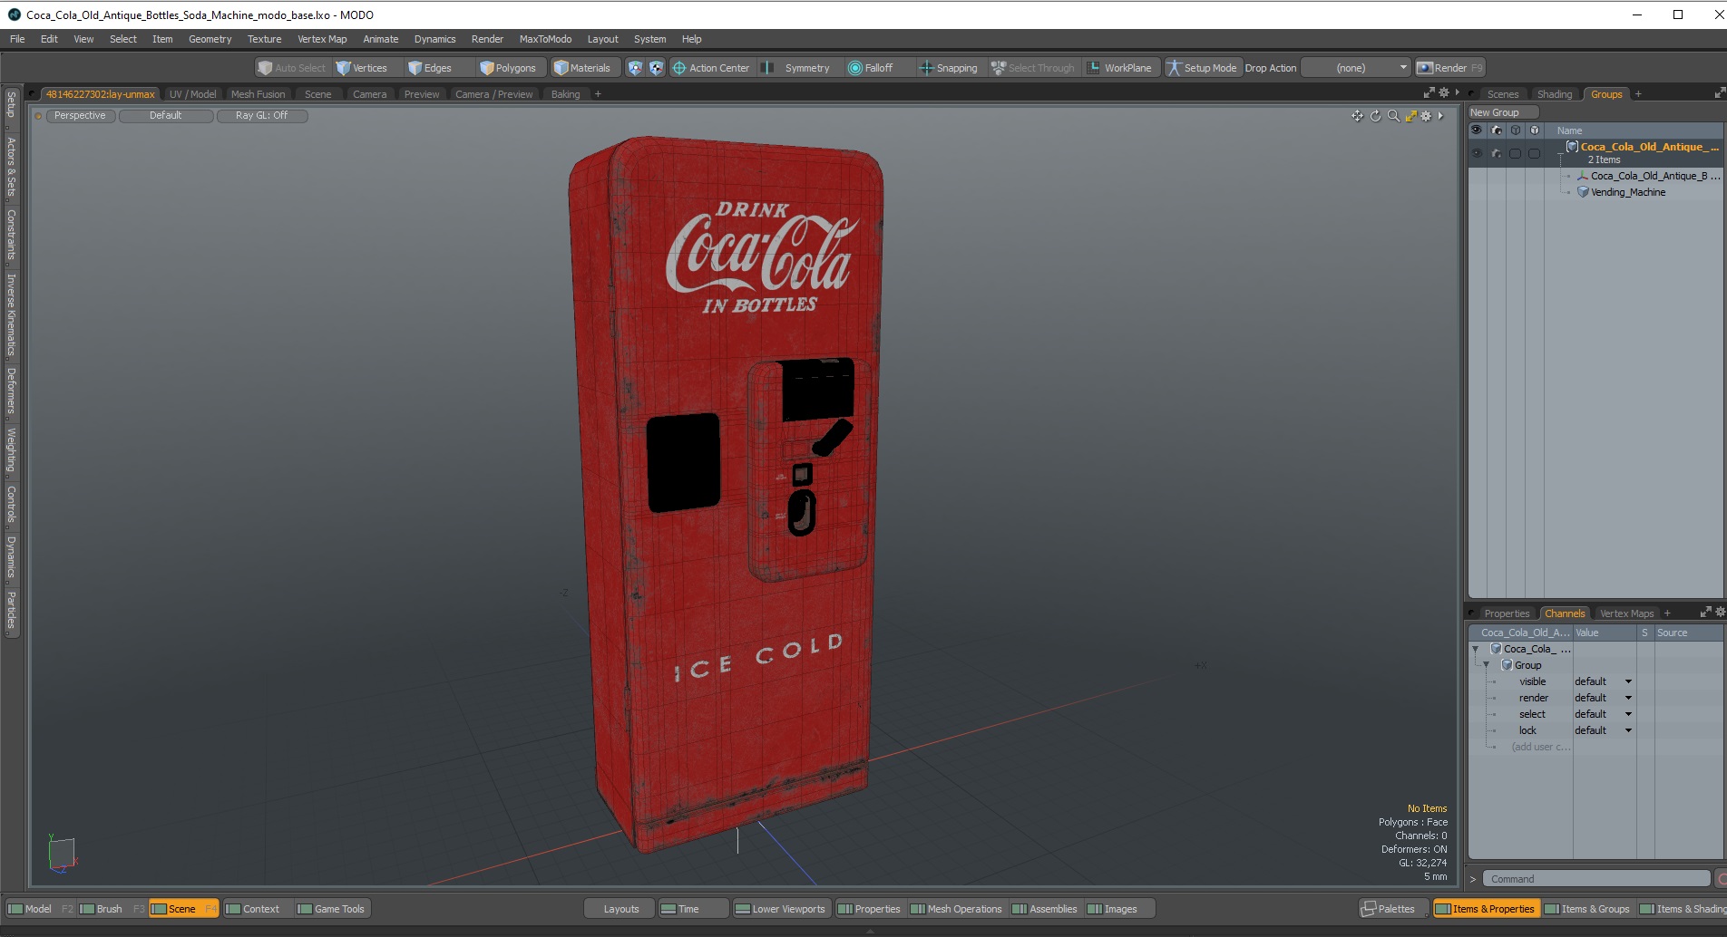Click the viewport pan/move icon

click(x=1357, y=116)
